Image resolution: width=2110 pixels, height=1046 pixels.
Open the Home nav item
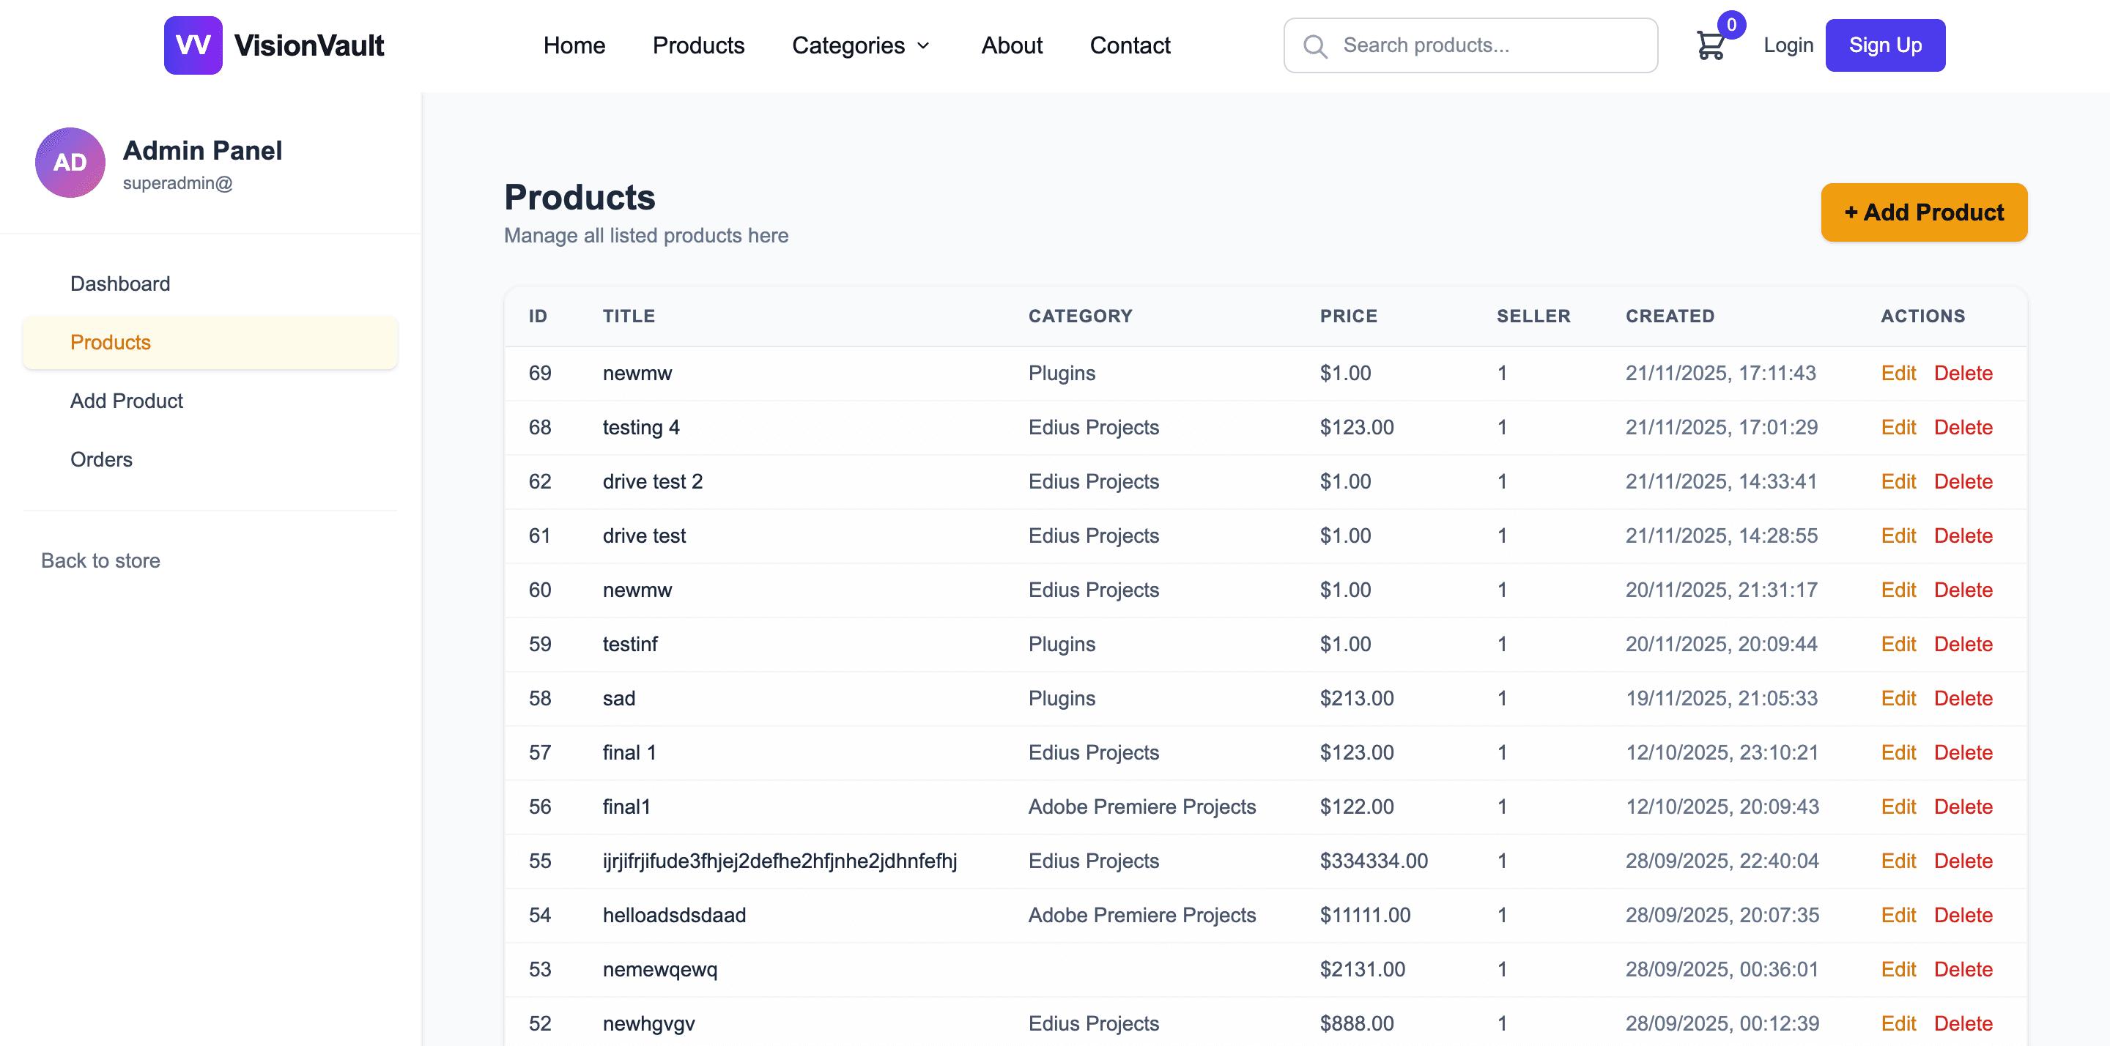coord(574,46)
